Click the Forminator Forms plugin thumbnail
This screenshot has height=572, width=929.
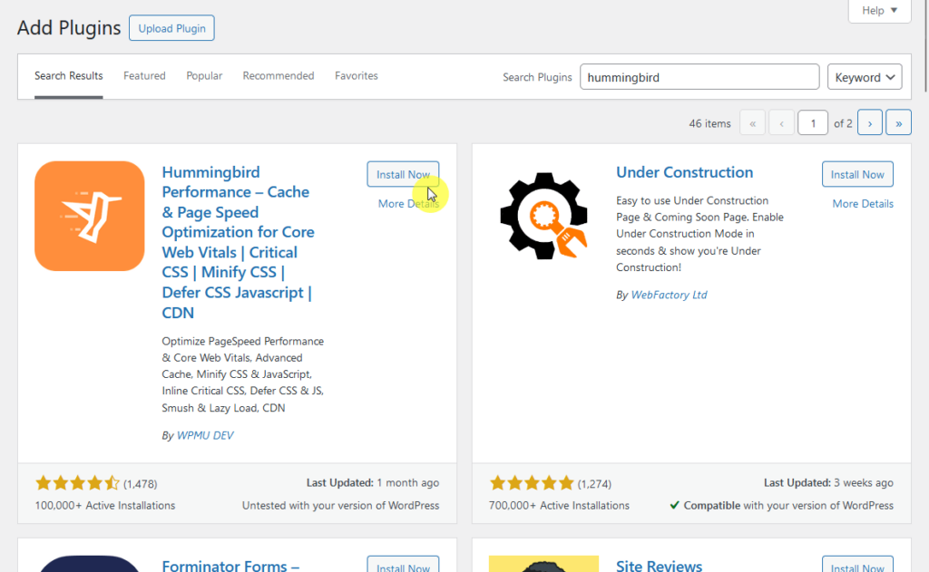(x=90, y=564)
